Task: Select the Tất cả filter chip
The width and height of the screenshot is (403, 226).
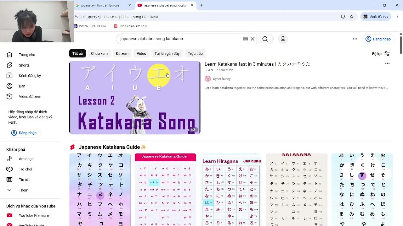Action: pyautogui.click(x=77, y=53)
